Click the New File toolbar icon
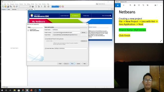This screenshot has height=92, width=164. point(3,6)
